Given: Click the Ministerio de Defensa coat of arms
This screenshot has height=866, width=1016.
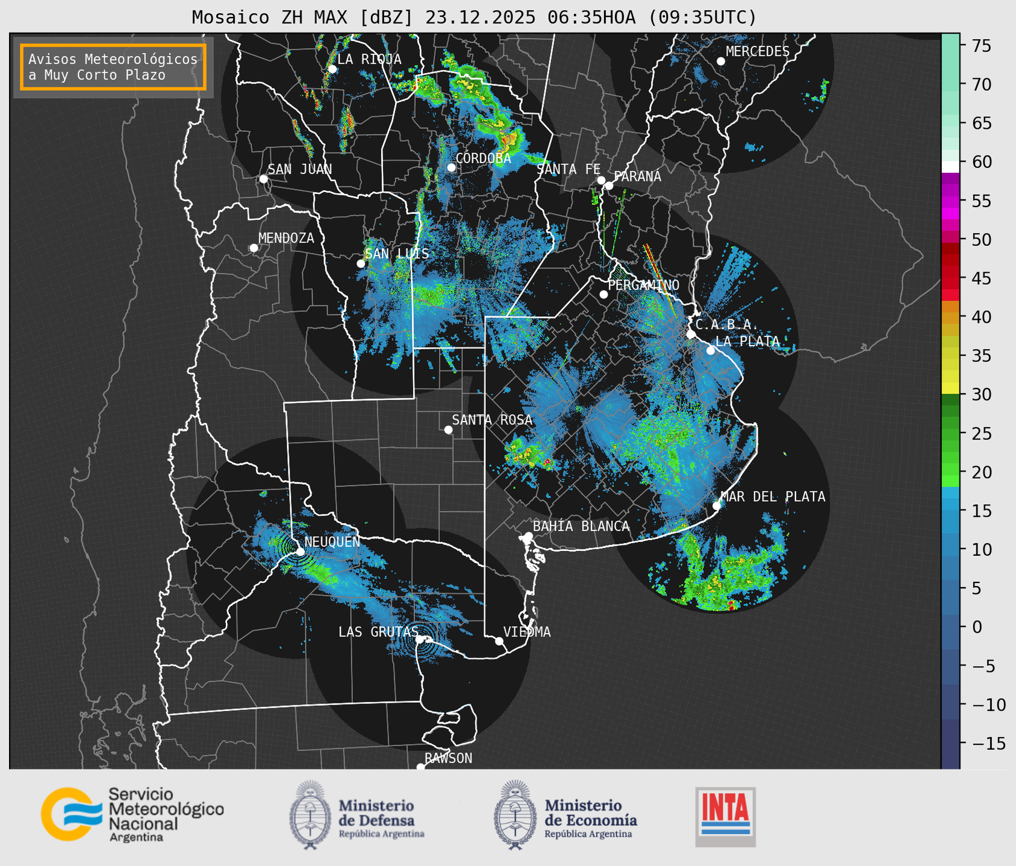Looking at the screenshot, I should 311,815.
